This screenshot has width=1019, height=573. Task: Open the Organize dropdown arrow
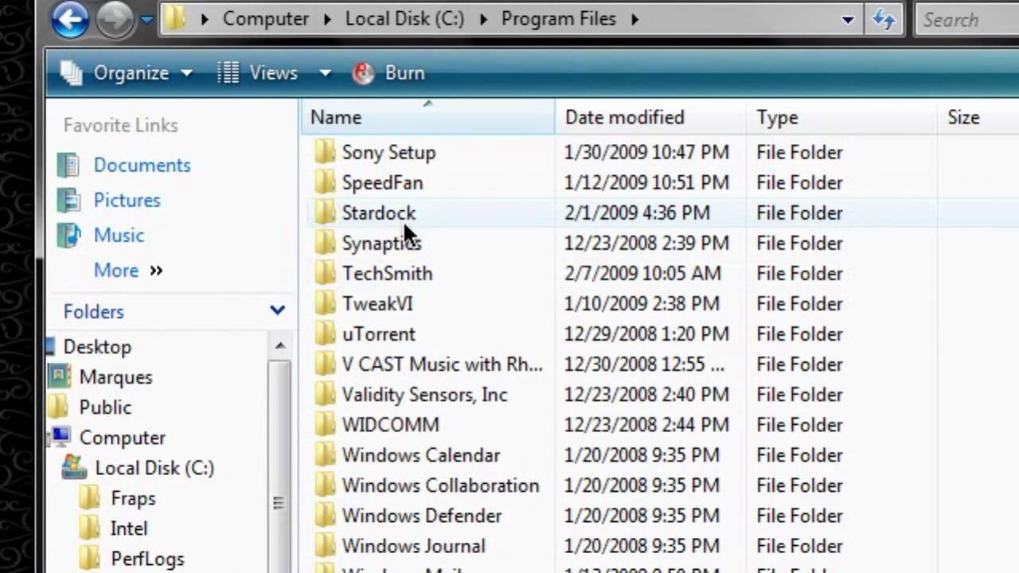click(186, 72)
